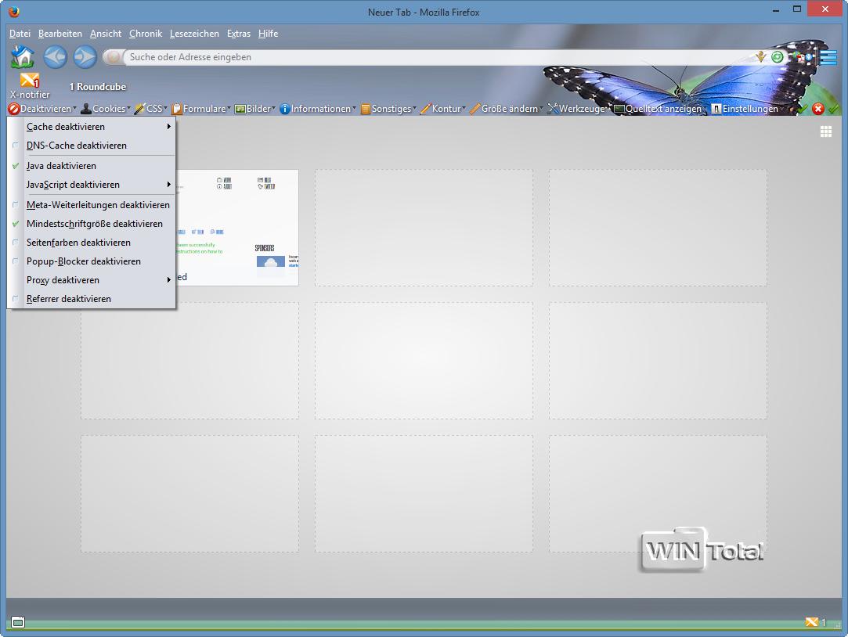Image resolution: width=848 pixels, height=637 pixels.
Task: Show the new tab grid icon
Action: tap(826, 131)
